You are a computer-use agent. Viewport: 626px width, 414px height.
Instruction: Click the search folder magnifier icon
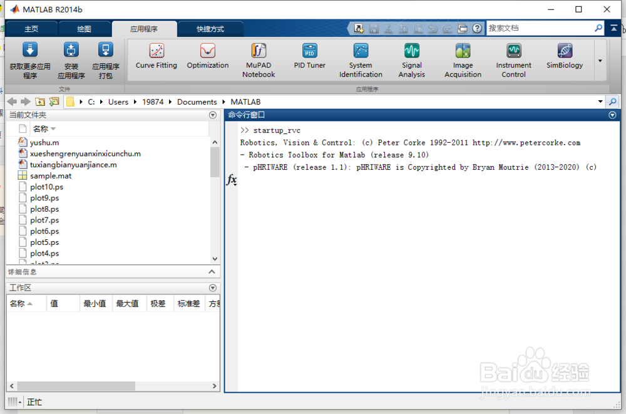[x=612, y=102]
